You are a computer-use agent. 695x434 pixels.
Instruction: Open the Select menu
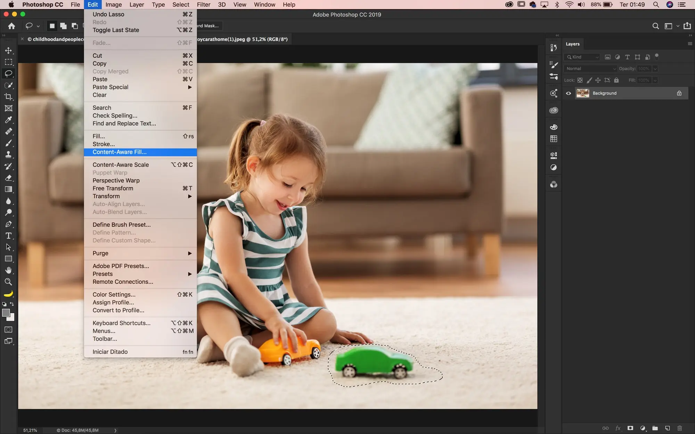180,5
